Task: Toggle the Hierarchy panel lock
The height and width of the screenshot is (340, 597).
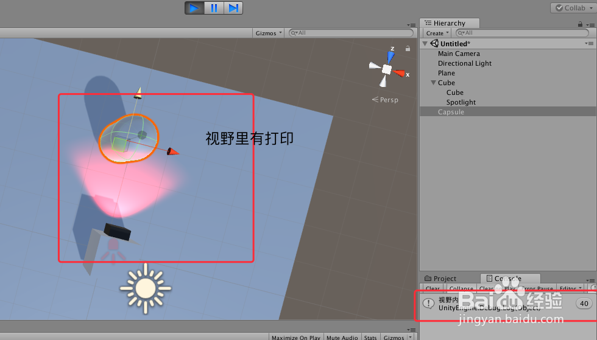Action: 580,24
